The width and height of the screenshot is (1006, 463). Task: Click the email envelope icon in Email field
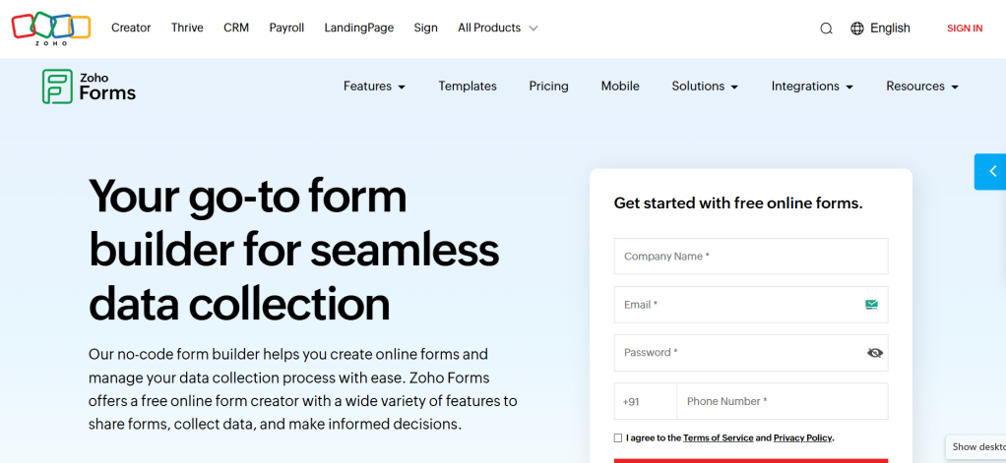click(871, 305)
